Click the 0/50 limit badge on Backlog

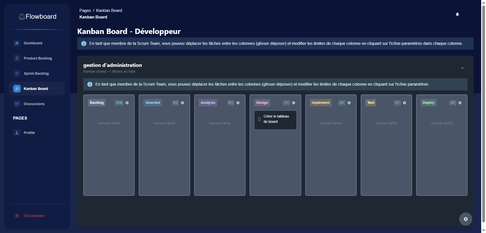pos(119,103)
